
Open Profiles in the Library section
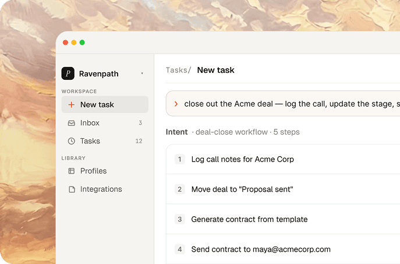[105, 171]
